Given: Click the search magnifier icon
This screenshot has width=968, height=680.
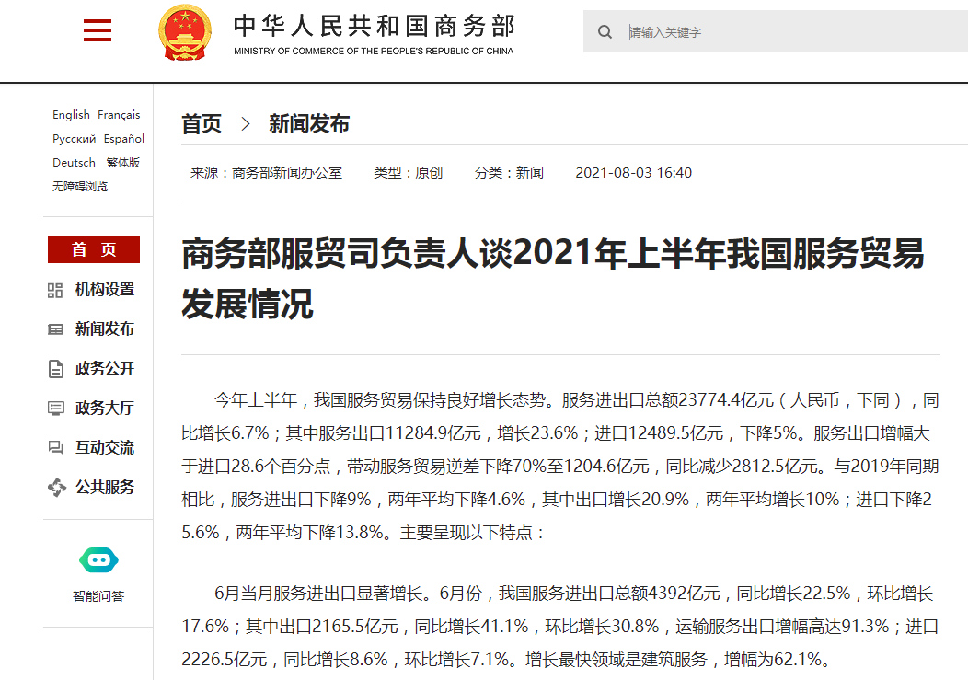Looking at the screenshot, I should point(605,32).
